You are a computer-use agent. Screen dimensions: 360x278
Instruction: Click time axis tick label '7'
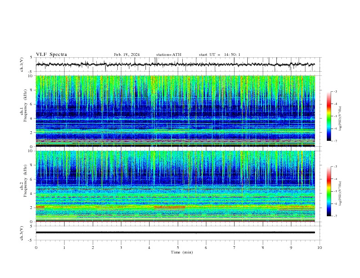(235, 248)
